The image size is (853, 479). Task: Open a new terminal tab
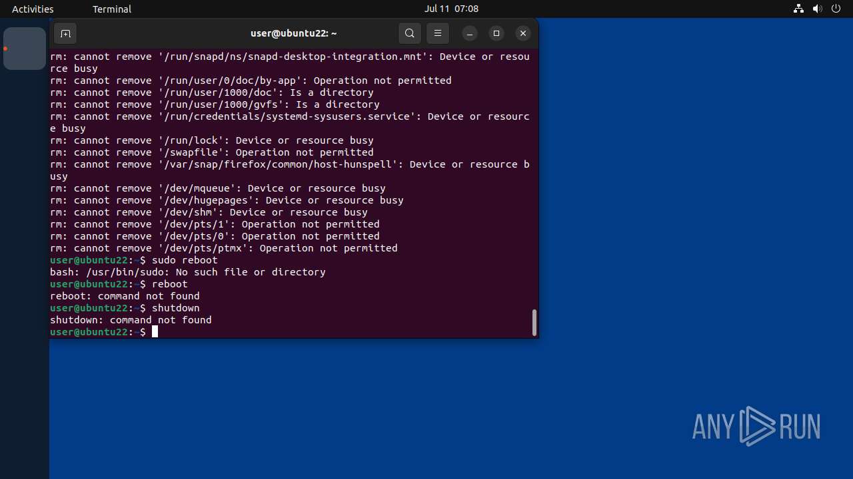coord(65,33)
